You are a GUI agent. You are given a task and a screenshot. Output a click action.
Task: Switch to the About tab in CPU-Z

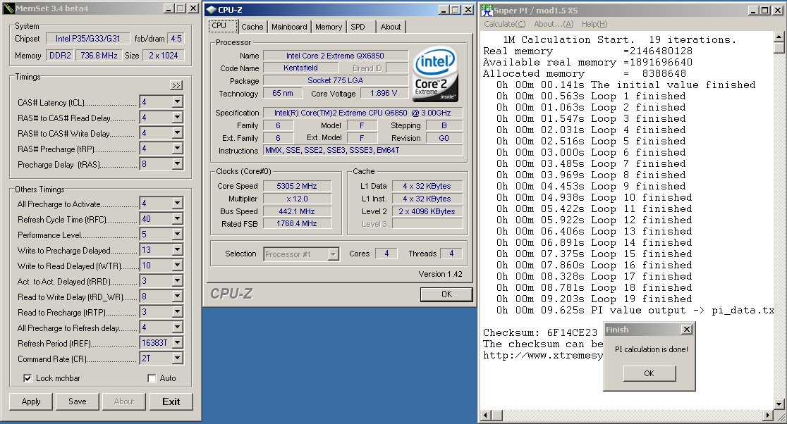391,27
